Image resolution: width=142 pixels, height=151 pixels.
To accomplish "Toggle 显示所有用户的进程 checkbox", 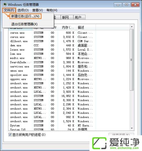I will pos(10,135).
